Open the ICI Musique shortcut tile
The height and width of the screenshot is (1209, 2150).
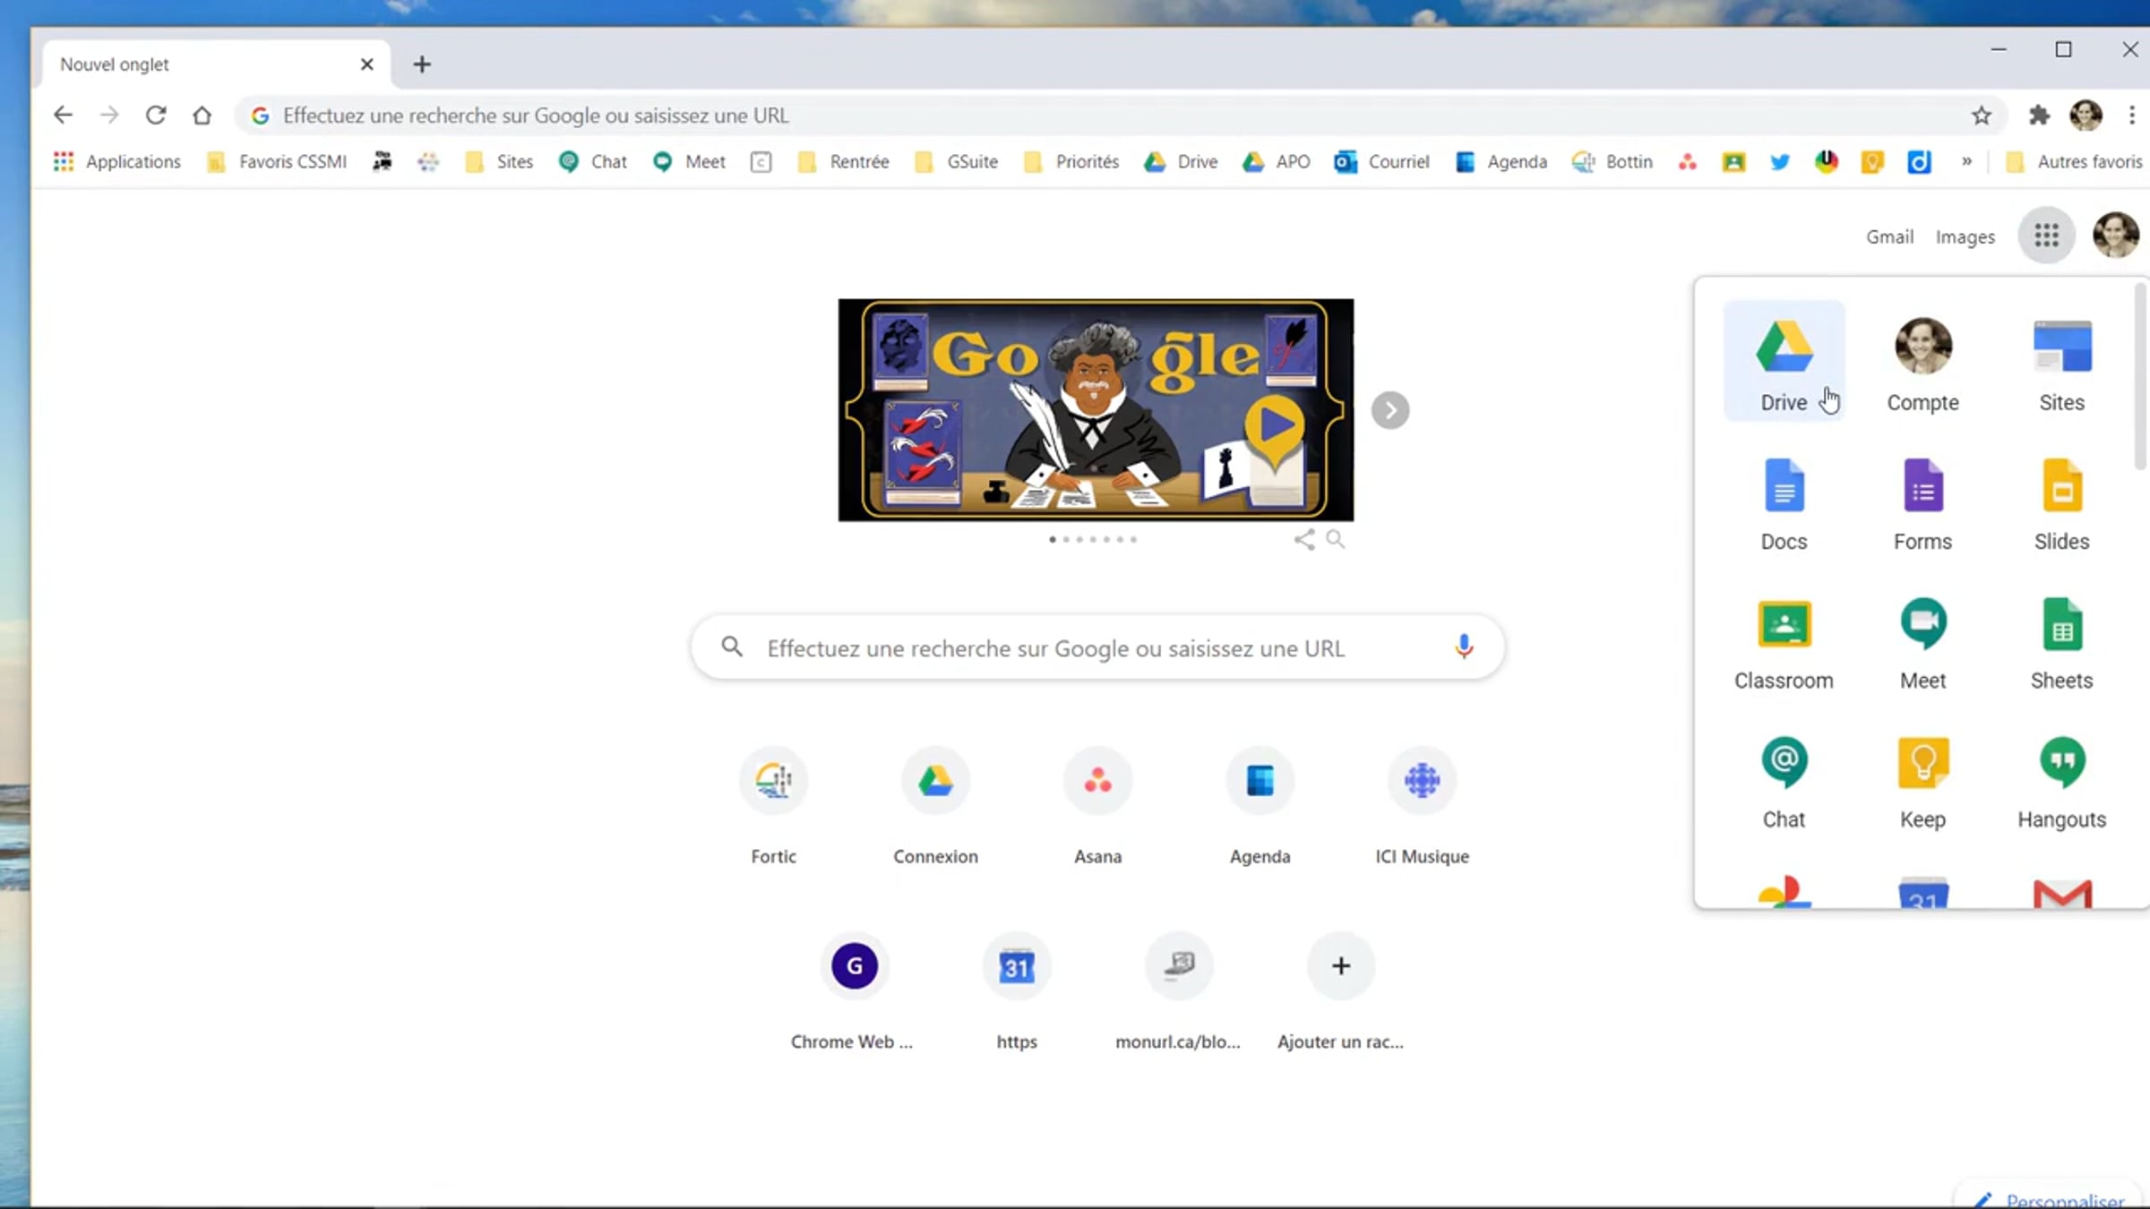click(1422, 806)
